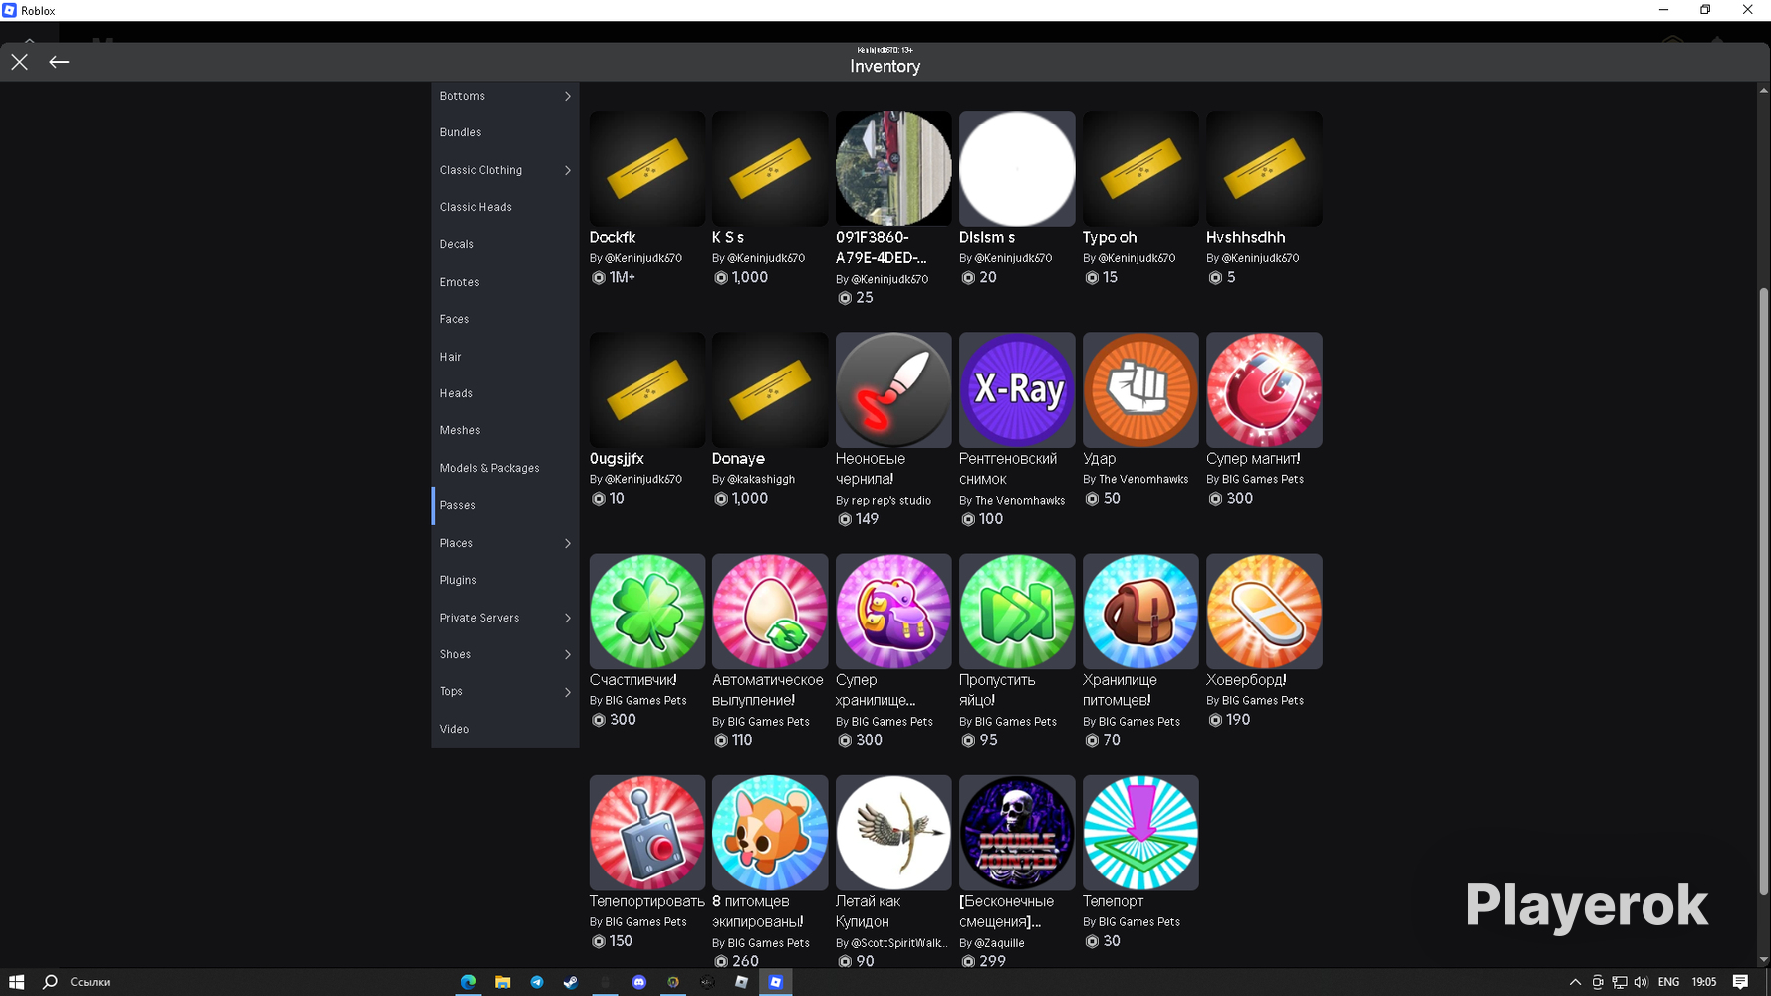The width and height of the screenshot is (1771, 996).
Task: Open Discord from the taskbar
Action: coord(639,982)
